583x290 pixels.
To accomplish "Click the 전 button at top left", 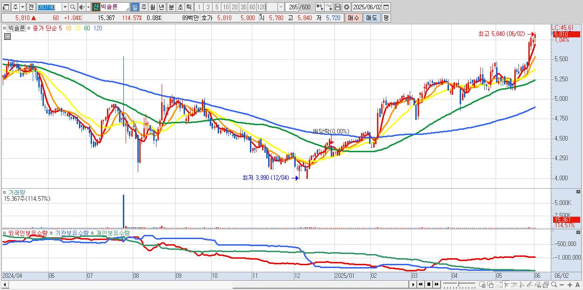I will tap(31, 7).
